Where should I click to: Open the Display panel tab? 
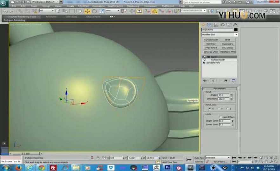(229, 25)
